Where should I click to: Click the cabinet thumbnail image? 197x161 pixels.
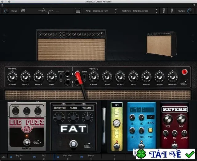[x=161, y=44]
